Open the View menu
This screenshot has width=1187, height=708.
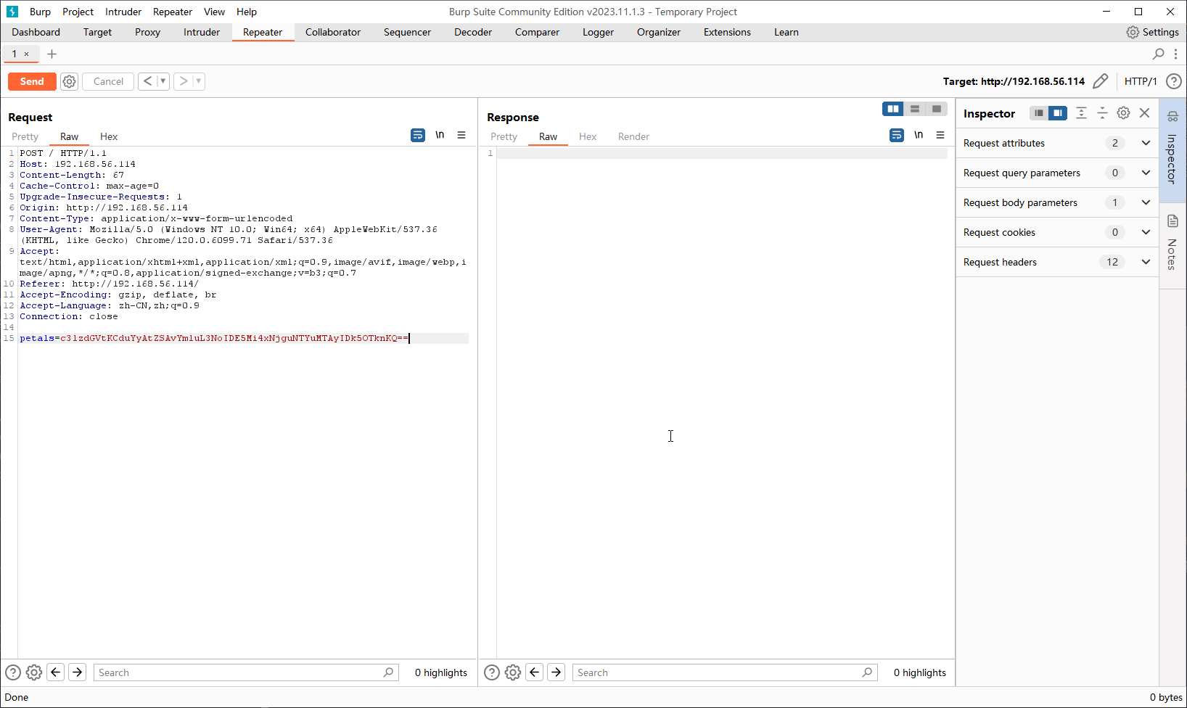pyautogui.click(x=214, y=12)
